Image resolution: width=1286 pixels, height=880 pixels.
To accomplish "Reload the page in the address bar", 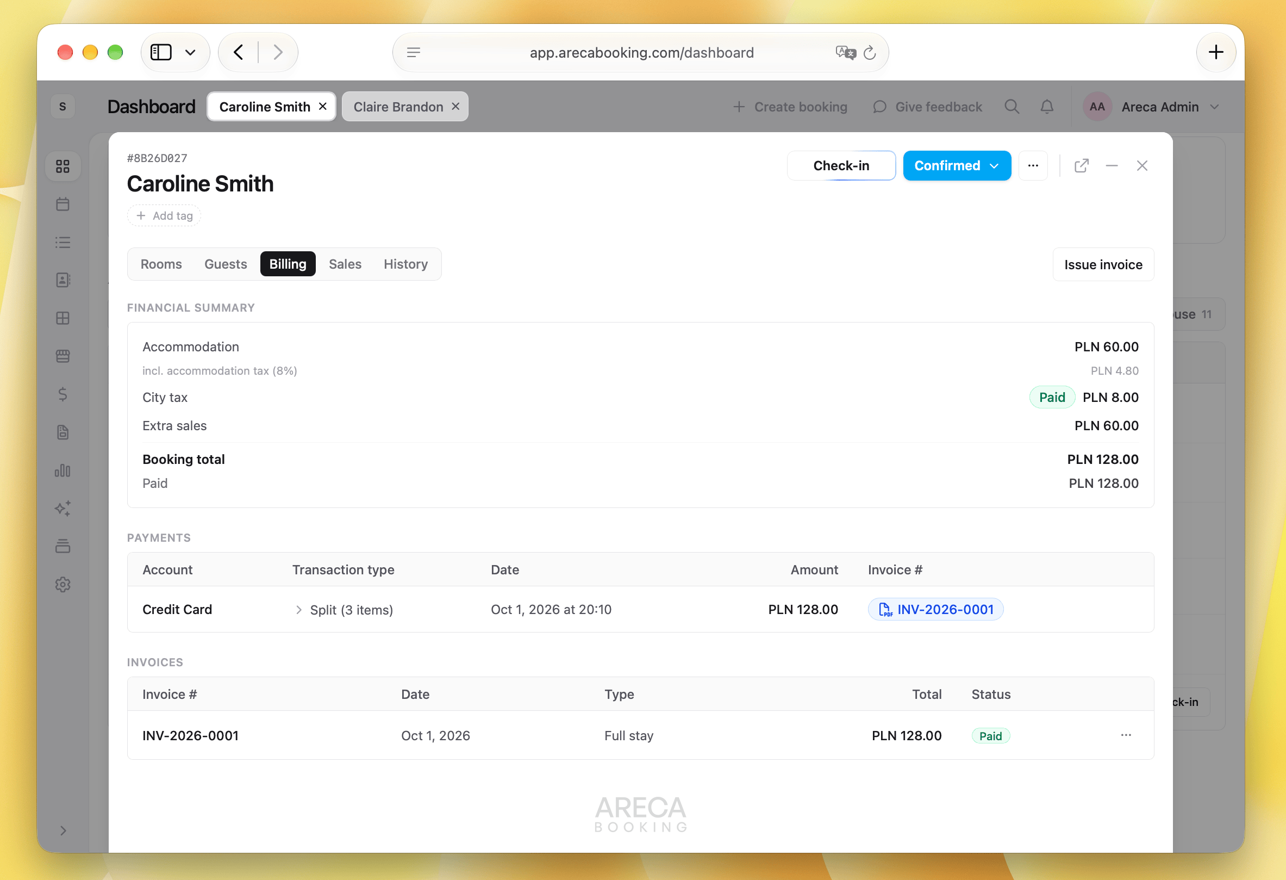I will (x=869, y=53).
